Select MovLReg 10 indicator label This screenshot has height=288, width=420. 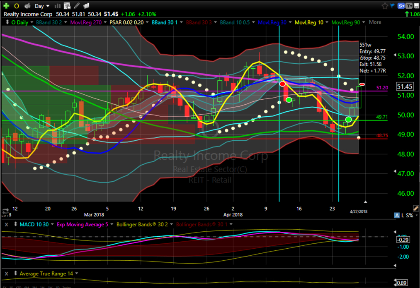point(309,22)
